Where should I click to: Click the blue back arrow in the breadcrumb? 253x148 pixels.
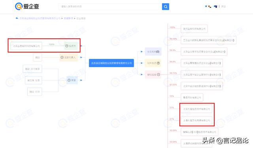click(x=17, y=18)
